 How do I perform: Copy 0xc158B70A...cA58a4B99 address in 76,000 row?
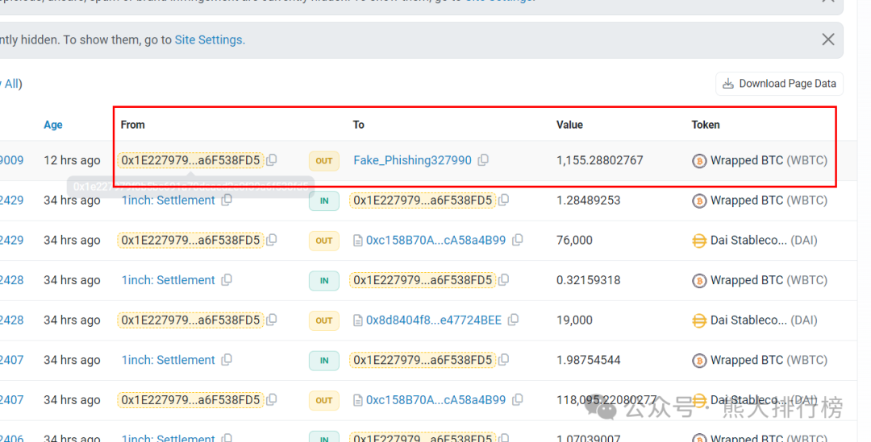518,240
